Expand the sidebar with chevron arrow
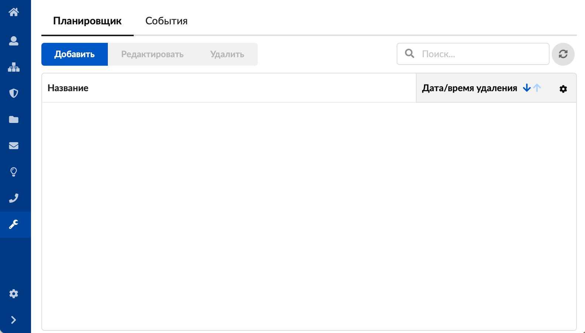 coord(14,320)
